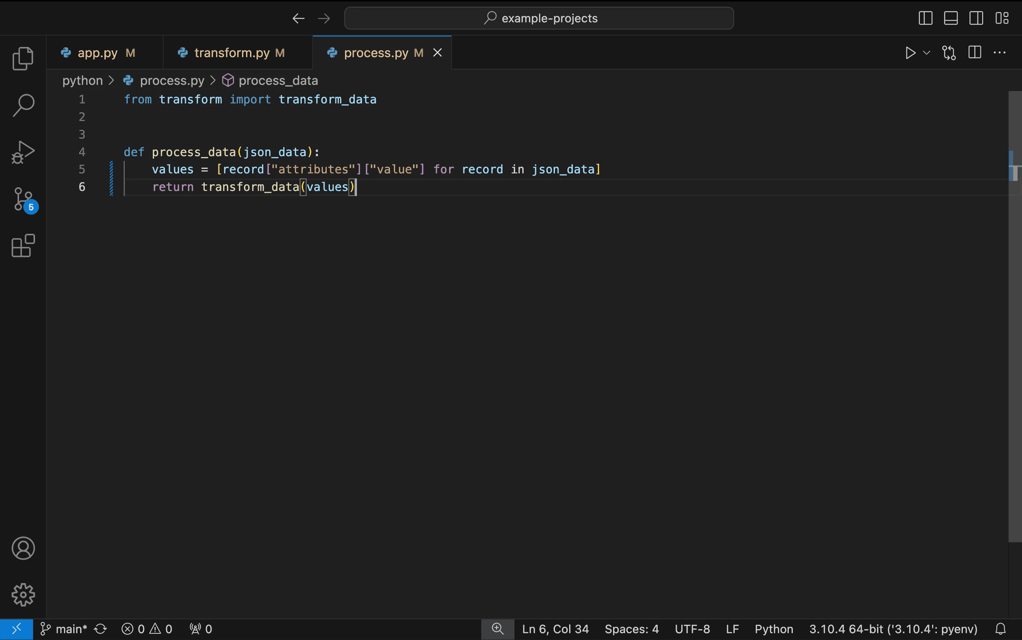Click the example-projects command center search box

tap(539, 18)
